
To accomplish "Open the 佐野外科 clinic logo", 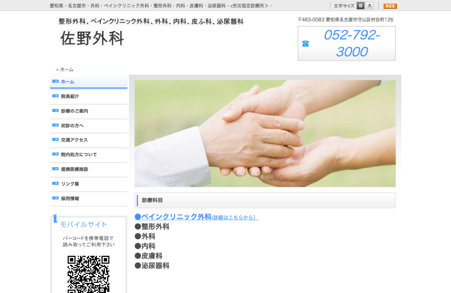I will 92,38.
